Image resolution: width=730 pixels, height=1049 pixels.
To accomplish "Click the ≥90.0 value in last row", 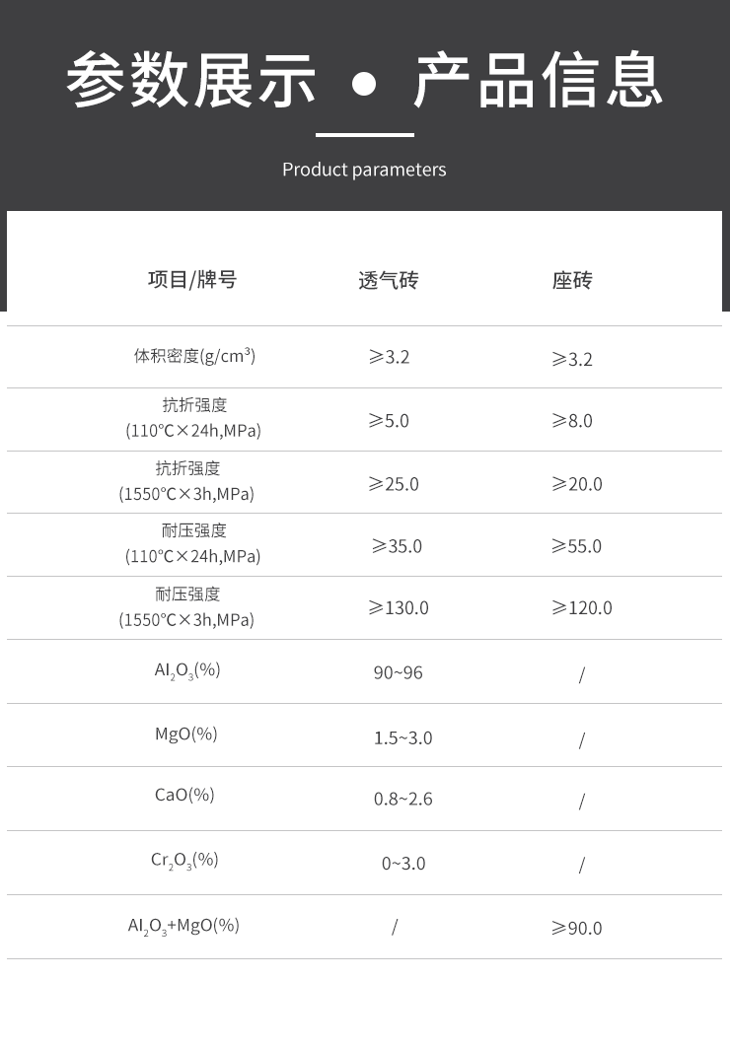I will pos(577,929).
